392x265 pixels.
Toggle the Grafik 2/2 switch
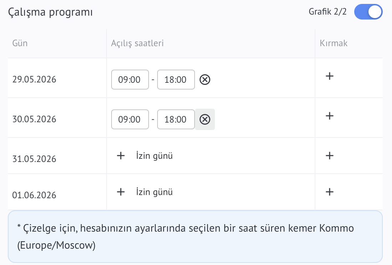368,12
